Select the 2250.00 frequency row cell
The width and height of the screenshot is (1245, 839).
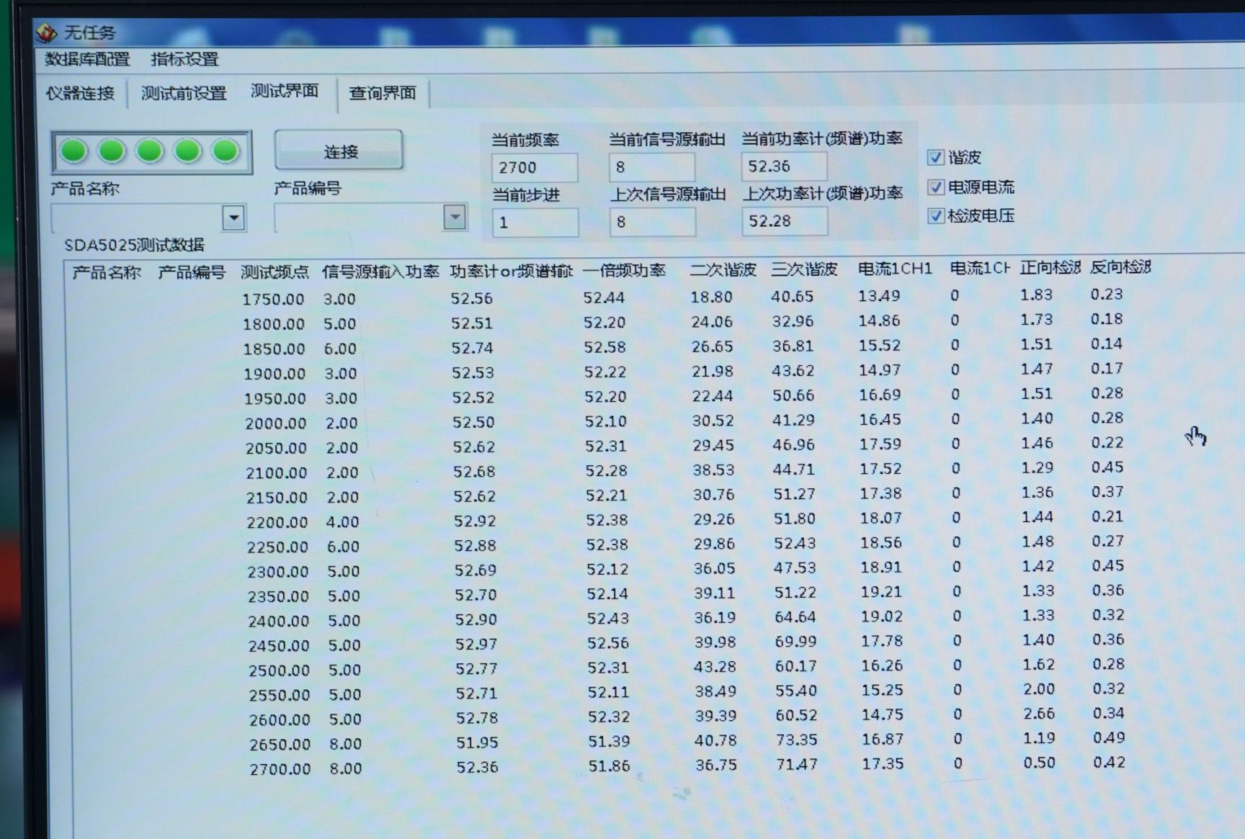pyautogui.click(x=277, y=547)
